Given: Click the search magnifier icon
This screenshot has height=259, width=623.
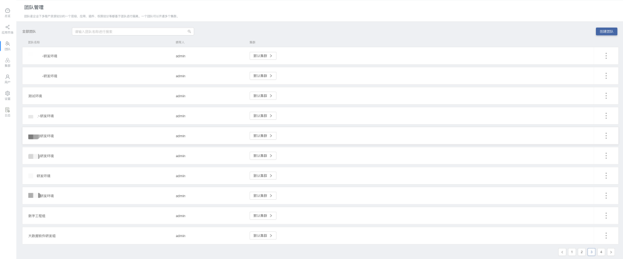Looking at the screenshot, I should tap(189, 31).
